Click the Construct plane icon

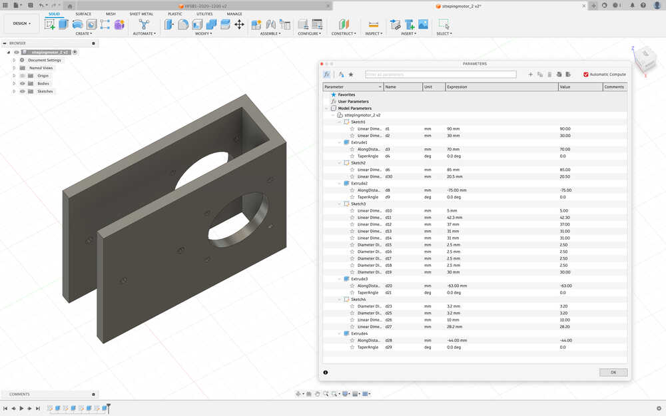(344, 24)
